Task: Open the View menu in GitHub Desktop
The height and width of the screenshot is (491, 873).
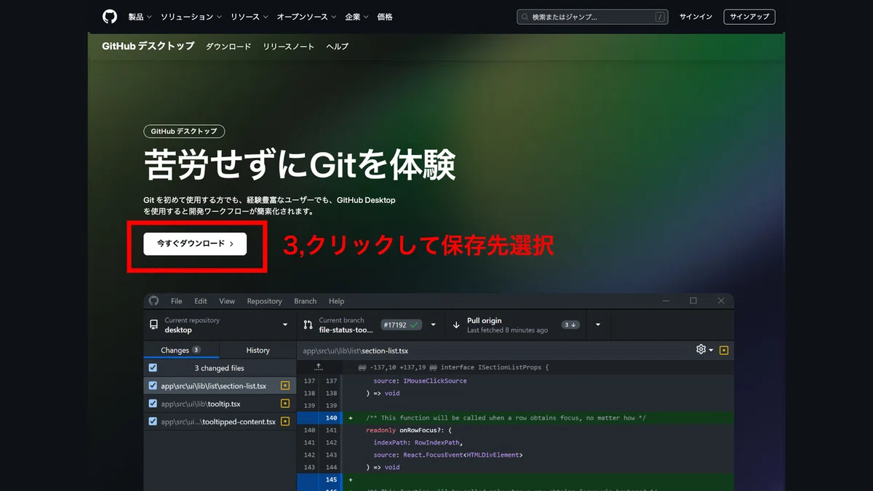Action: click(227, 301)
